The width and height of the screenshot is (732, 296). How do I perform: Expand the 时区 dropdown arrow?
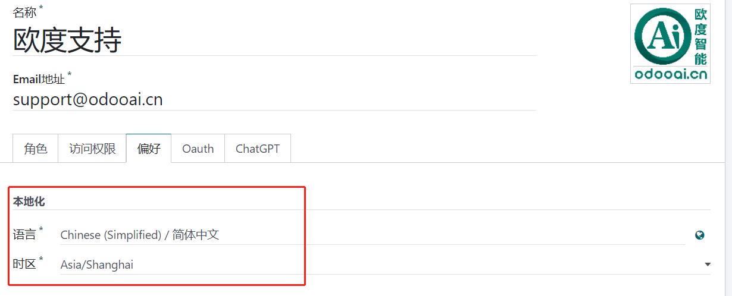point(708,264)
